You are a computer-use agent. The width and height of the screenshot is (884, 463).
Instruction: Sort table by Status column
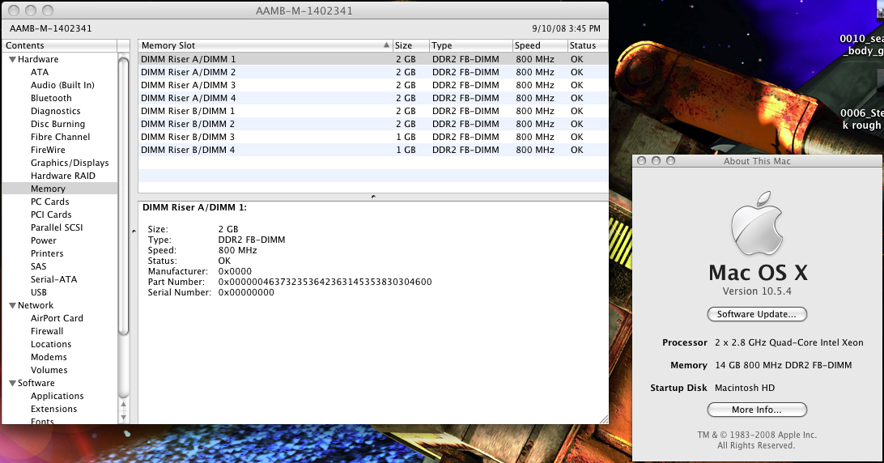click(588, 45)
